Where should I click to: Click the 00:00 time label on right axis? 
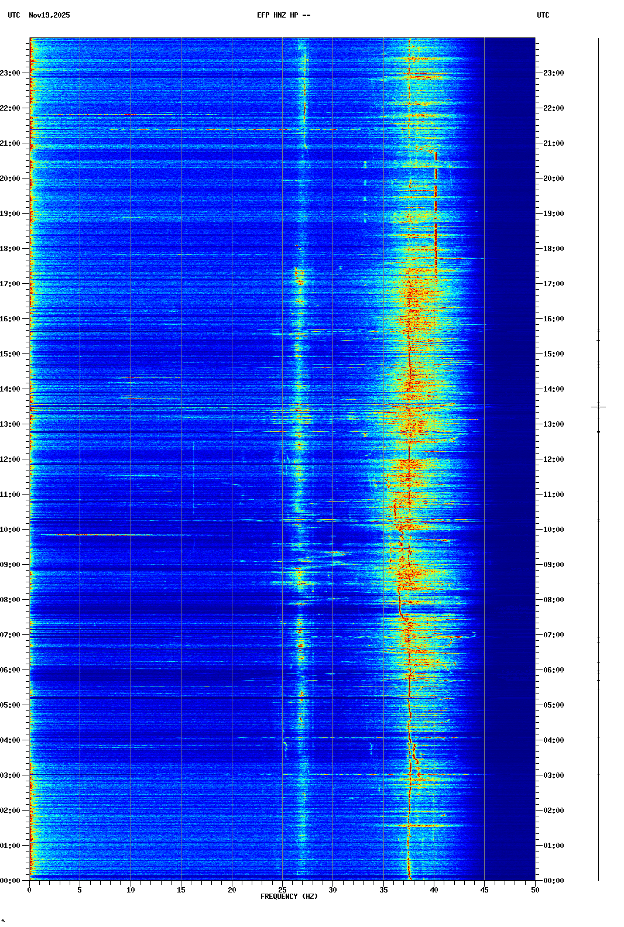click(x=553, y=881)
